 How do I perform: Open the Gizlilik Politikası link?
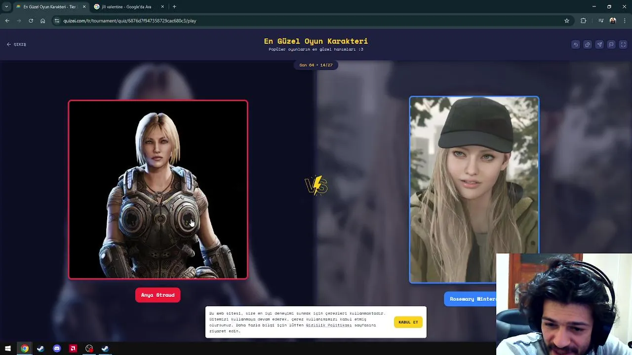click(328, 325)
